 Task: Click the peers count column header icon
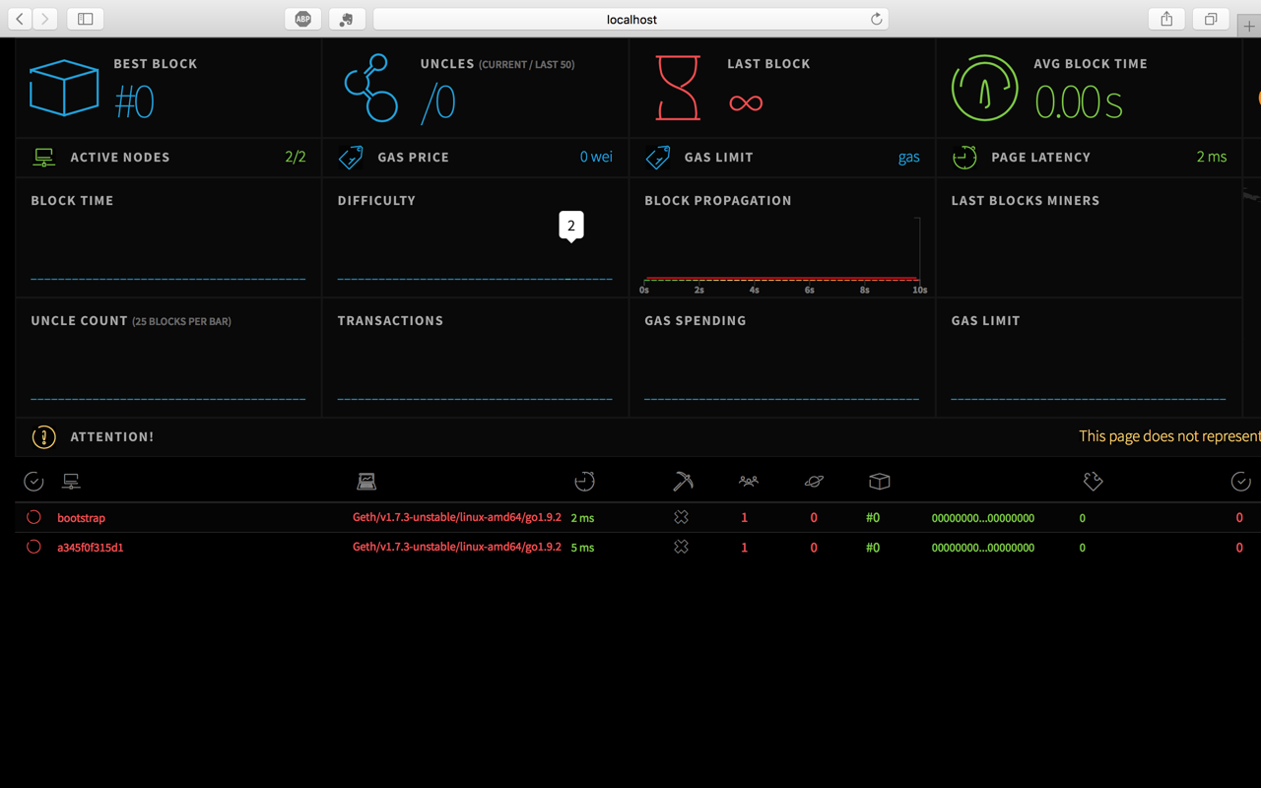[x=748, y=482]
